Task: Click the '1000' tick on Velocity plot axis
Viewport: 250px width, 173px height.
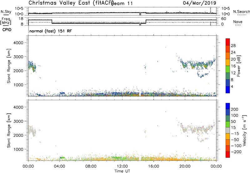Action: 18,149
